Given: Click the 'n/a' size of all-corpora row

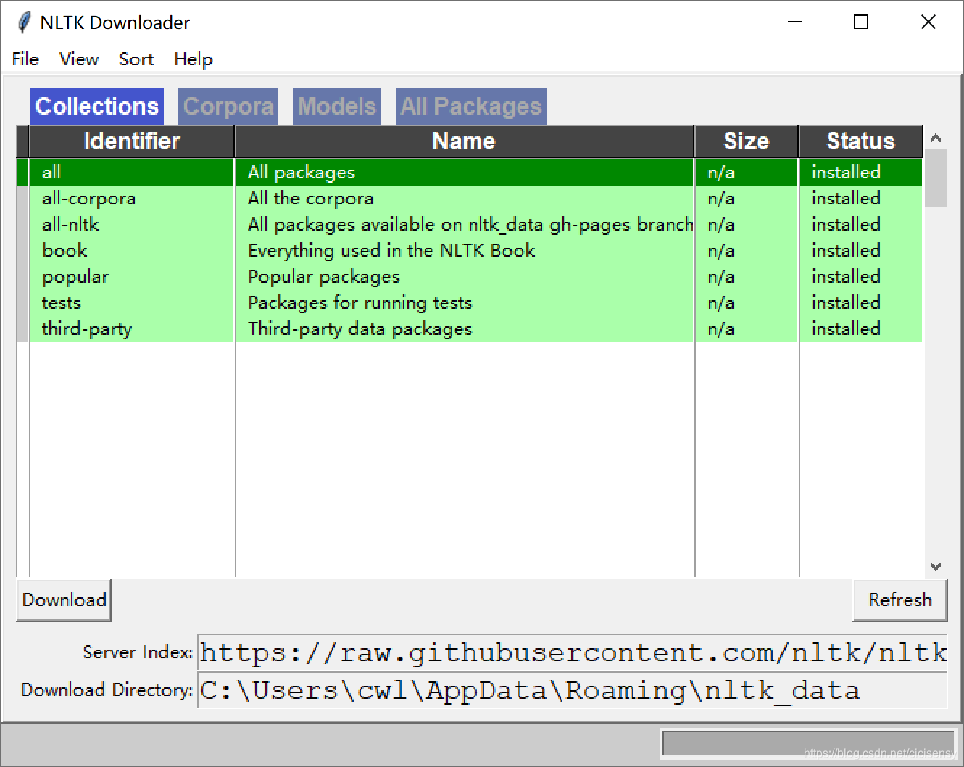Looking at the screenshot, I should 720,199.
